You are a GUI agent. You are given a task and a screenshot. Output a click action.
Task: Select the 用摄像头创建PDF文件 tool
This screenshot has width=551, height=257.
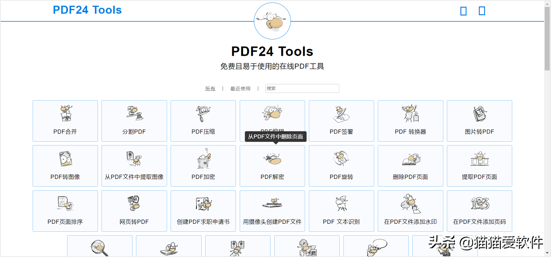pos(272,211)
